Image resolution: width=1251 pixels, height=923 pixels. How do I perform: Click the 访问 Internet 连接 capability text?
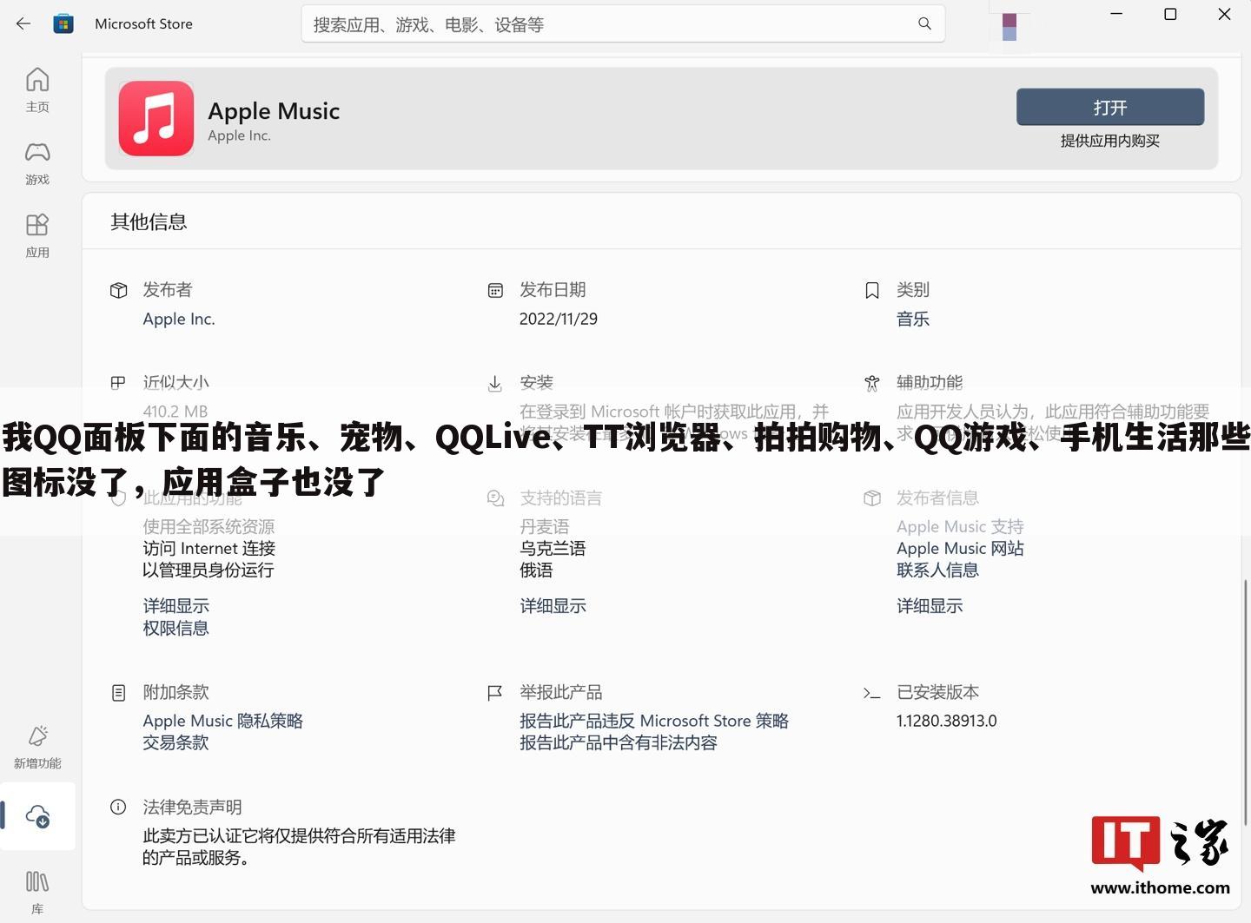coord(208,549)
